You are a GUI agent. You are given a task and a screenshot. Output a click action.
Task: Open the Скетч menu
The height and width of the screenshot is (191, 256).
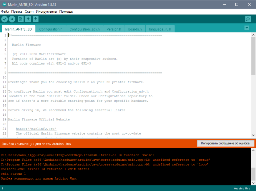point(29,11)
